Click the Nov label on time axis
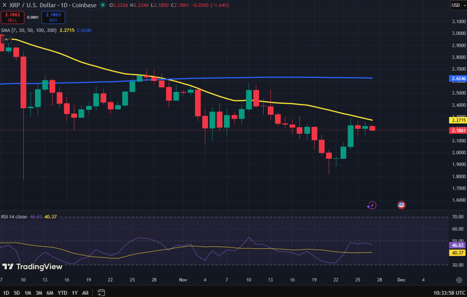Viewport: 467px width, 297px height. tap(183, 280)
